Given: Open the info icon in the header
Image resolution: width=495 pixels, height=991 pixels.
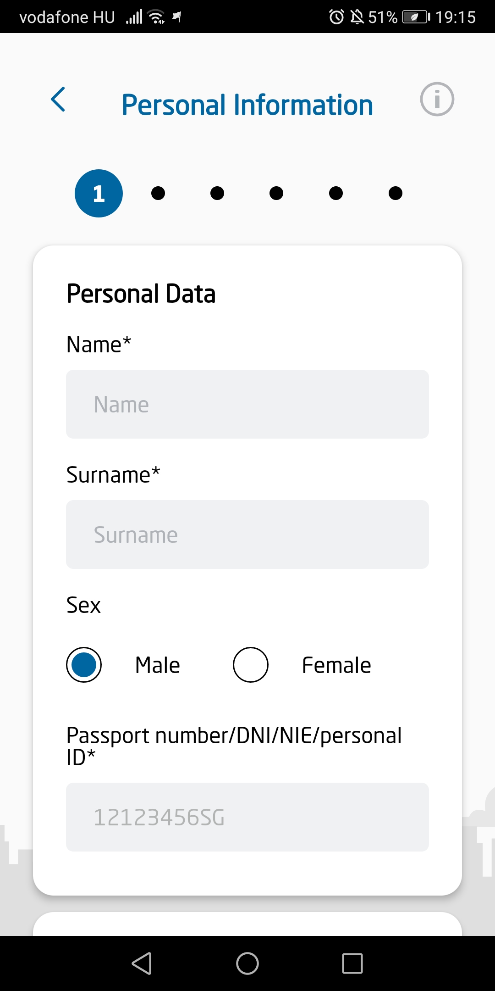Looking at the screenshot, I should (437, 99).
